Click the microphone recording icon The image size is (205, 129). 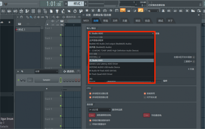[99, 11]
